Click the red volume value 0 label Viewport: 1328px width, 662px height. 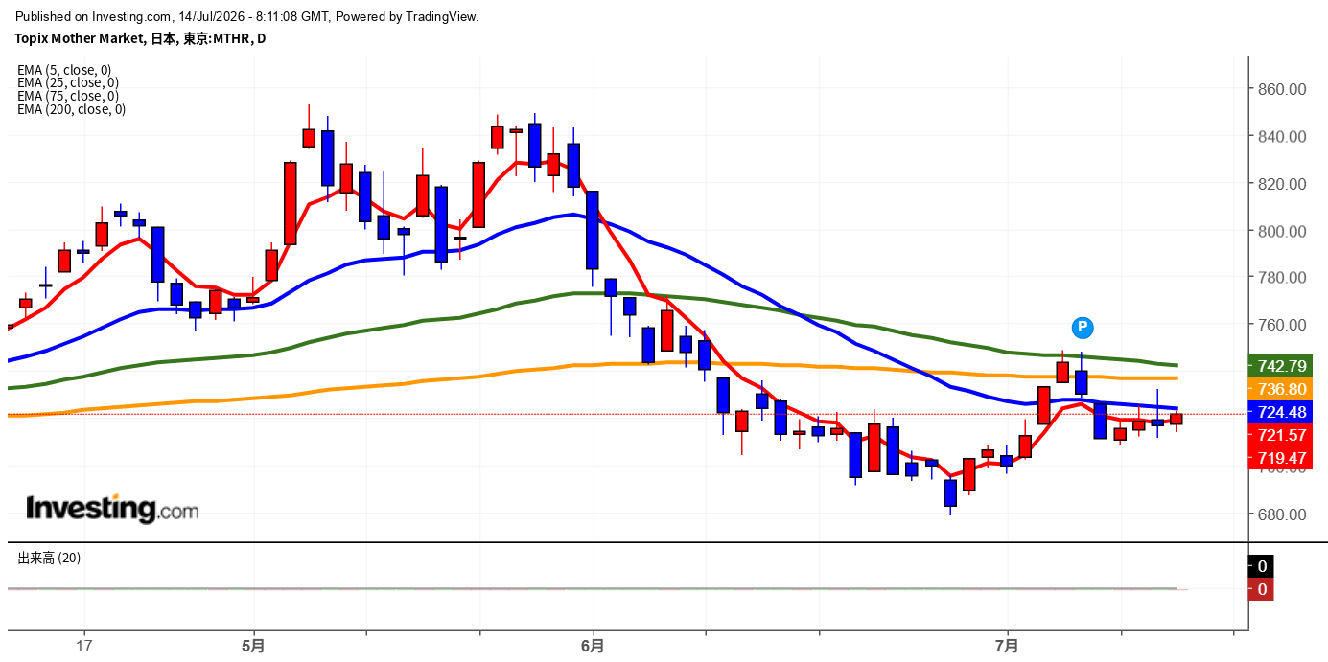tap(1261, 589)
